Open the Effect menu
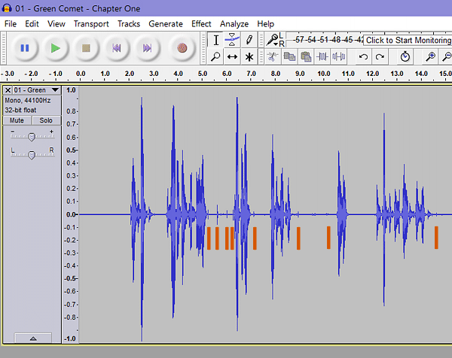 pyautogui.click(x=201, y=23)
